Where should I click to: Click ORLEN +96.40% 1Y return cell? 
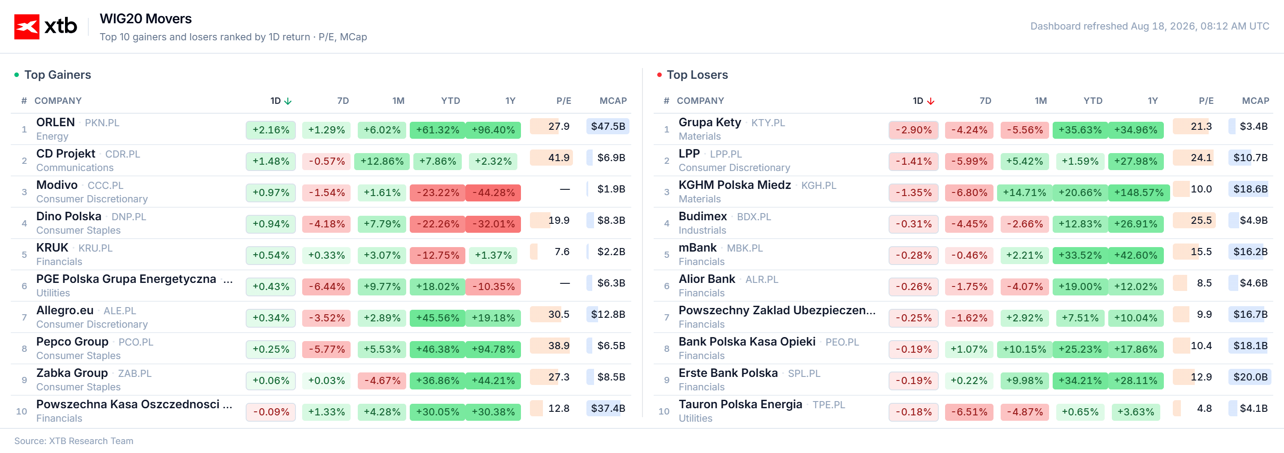[x=493, y=130]
